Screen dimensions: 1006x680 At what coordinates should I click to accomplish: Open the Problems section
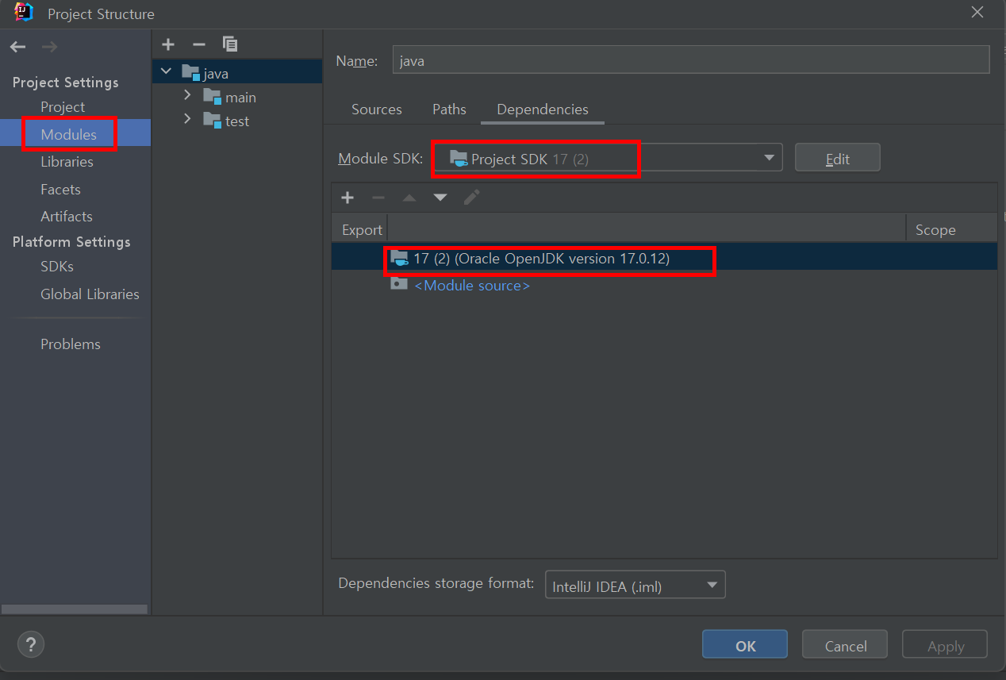[71, 344]
